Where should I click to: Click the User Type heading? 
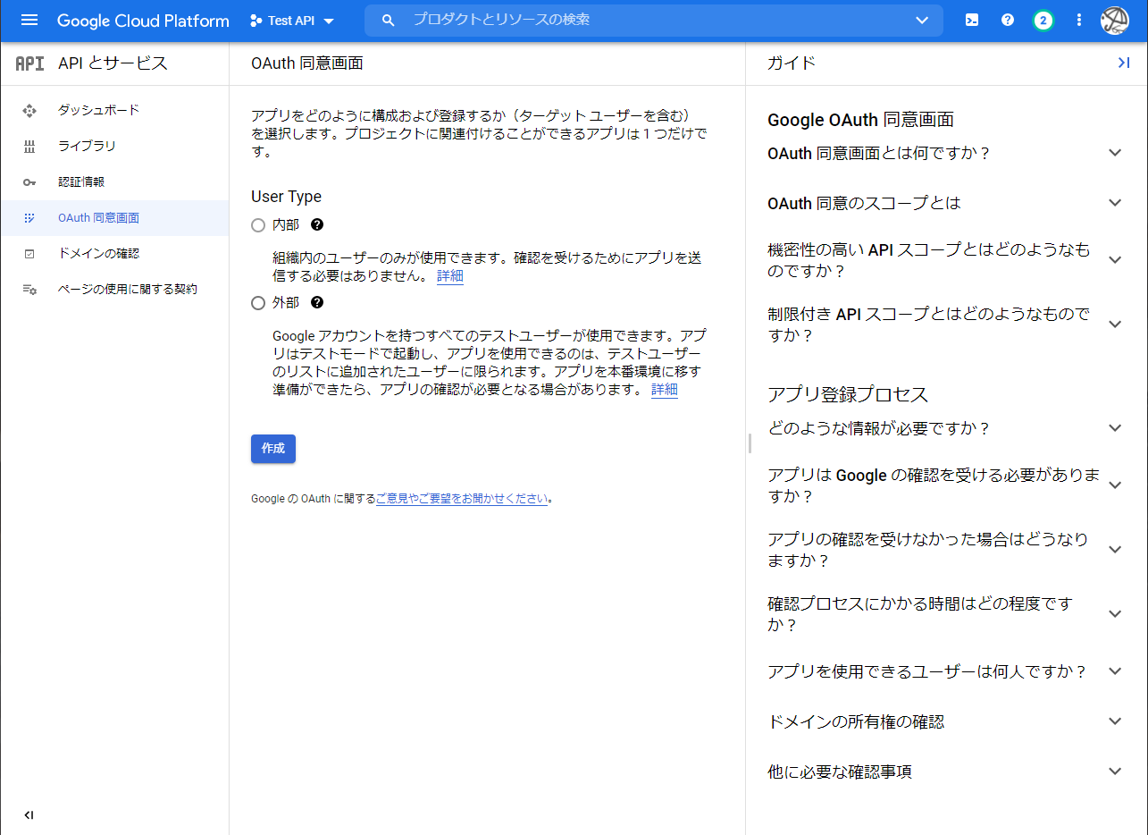click(286, 197)
